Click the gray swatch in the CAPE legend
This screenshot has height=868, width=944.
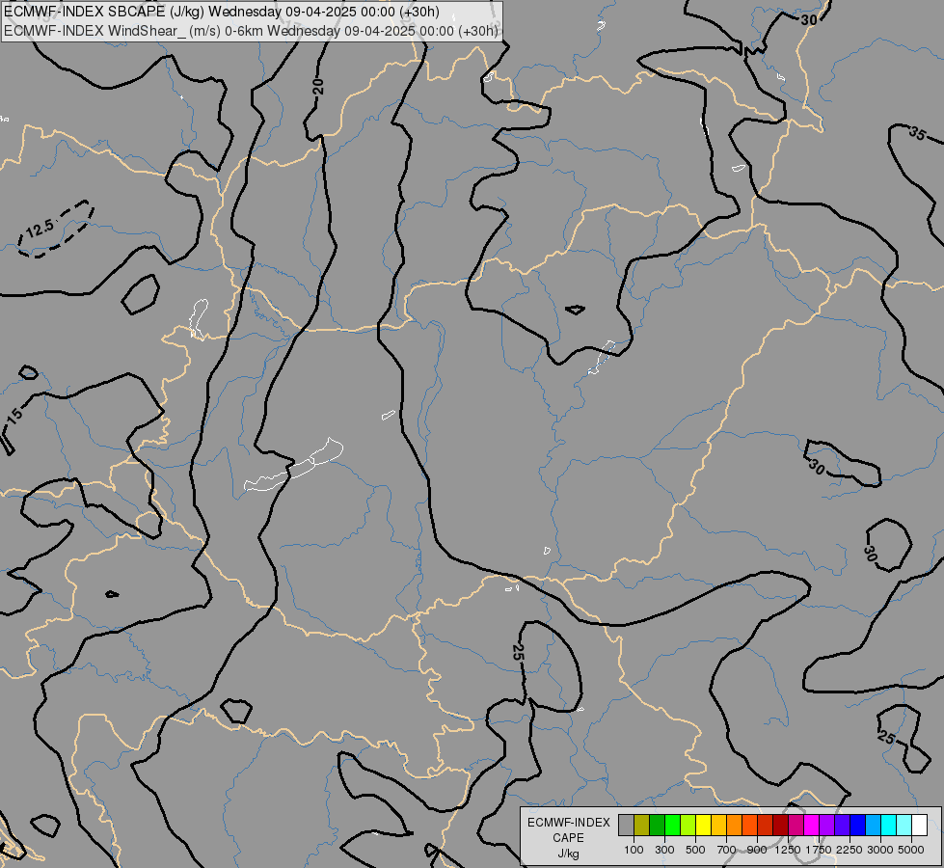click(626, 825)
